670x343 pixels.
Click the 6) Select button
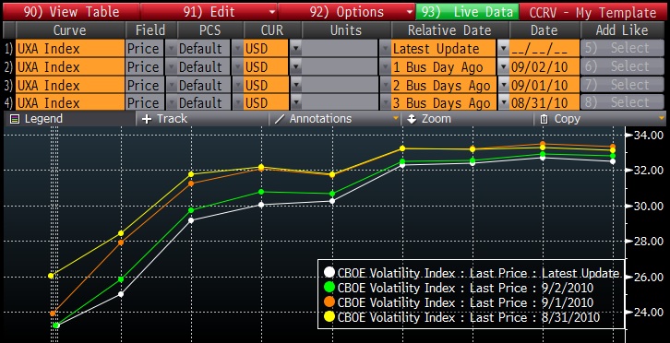pyautogui.click(x=622, y=66)
